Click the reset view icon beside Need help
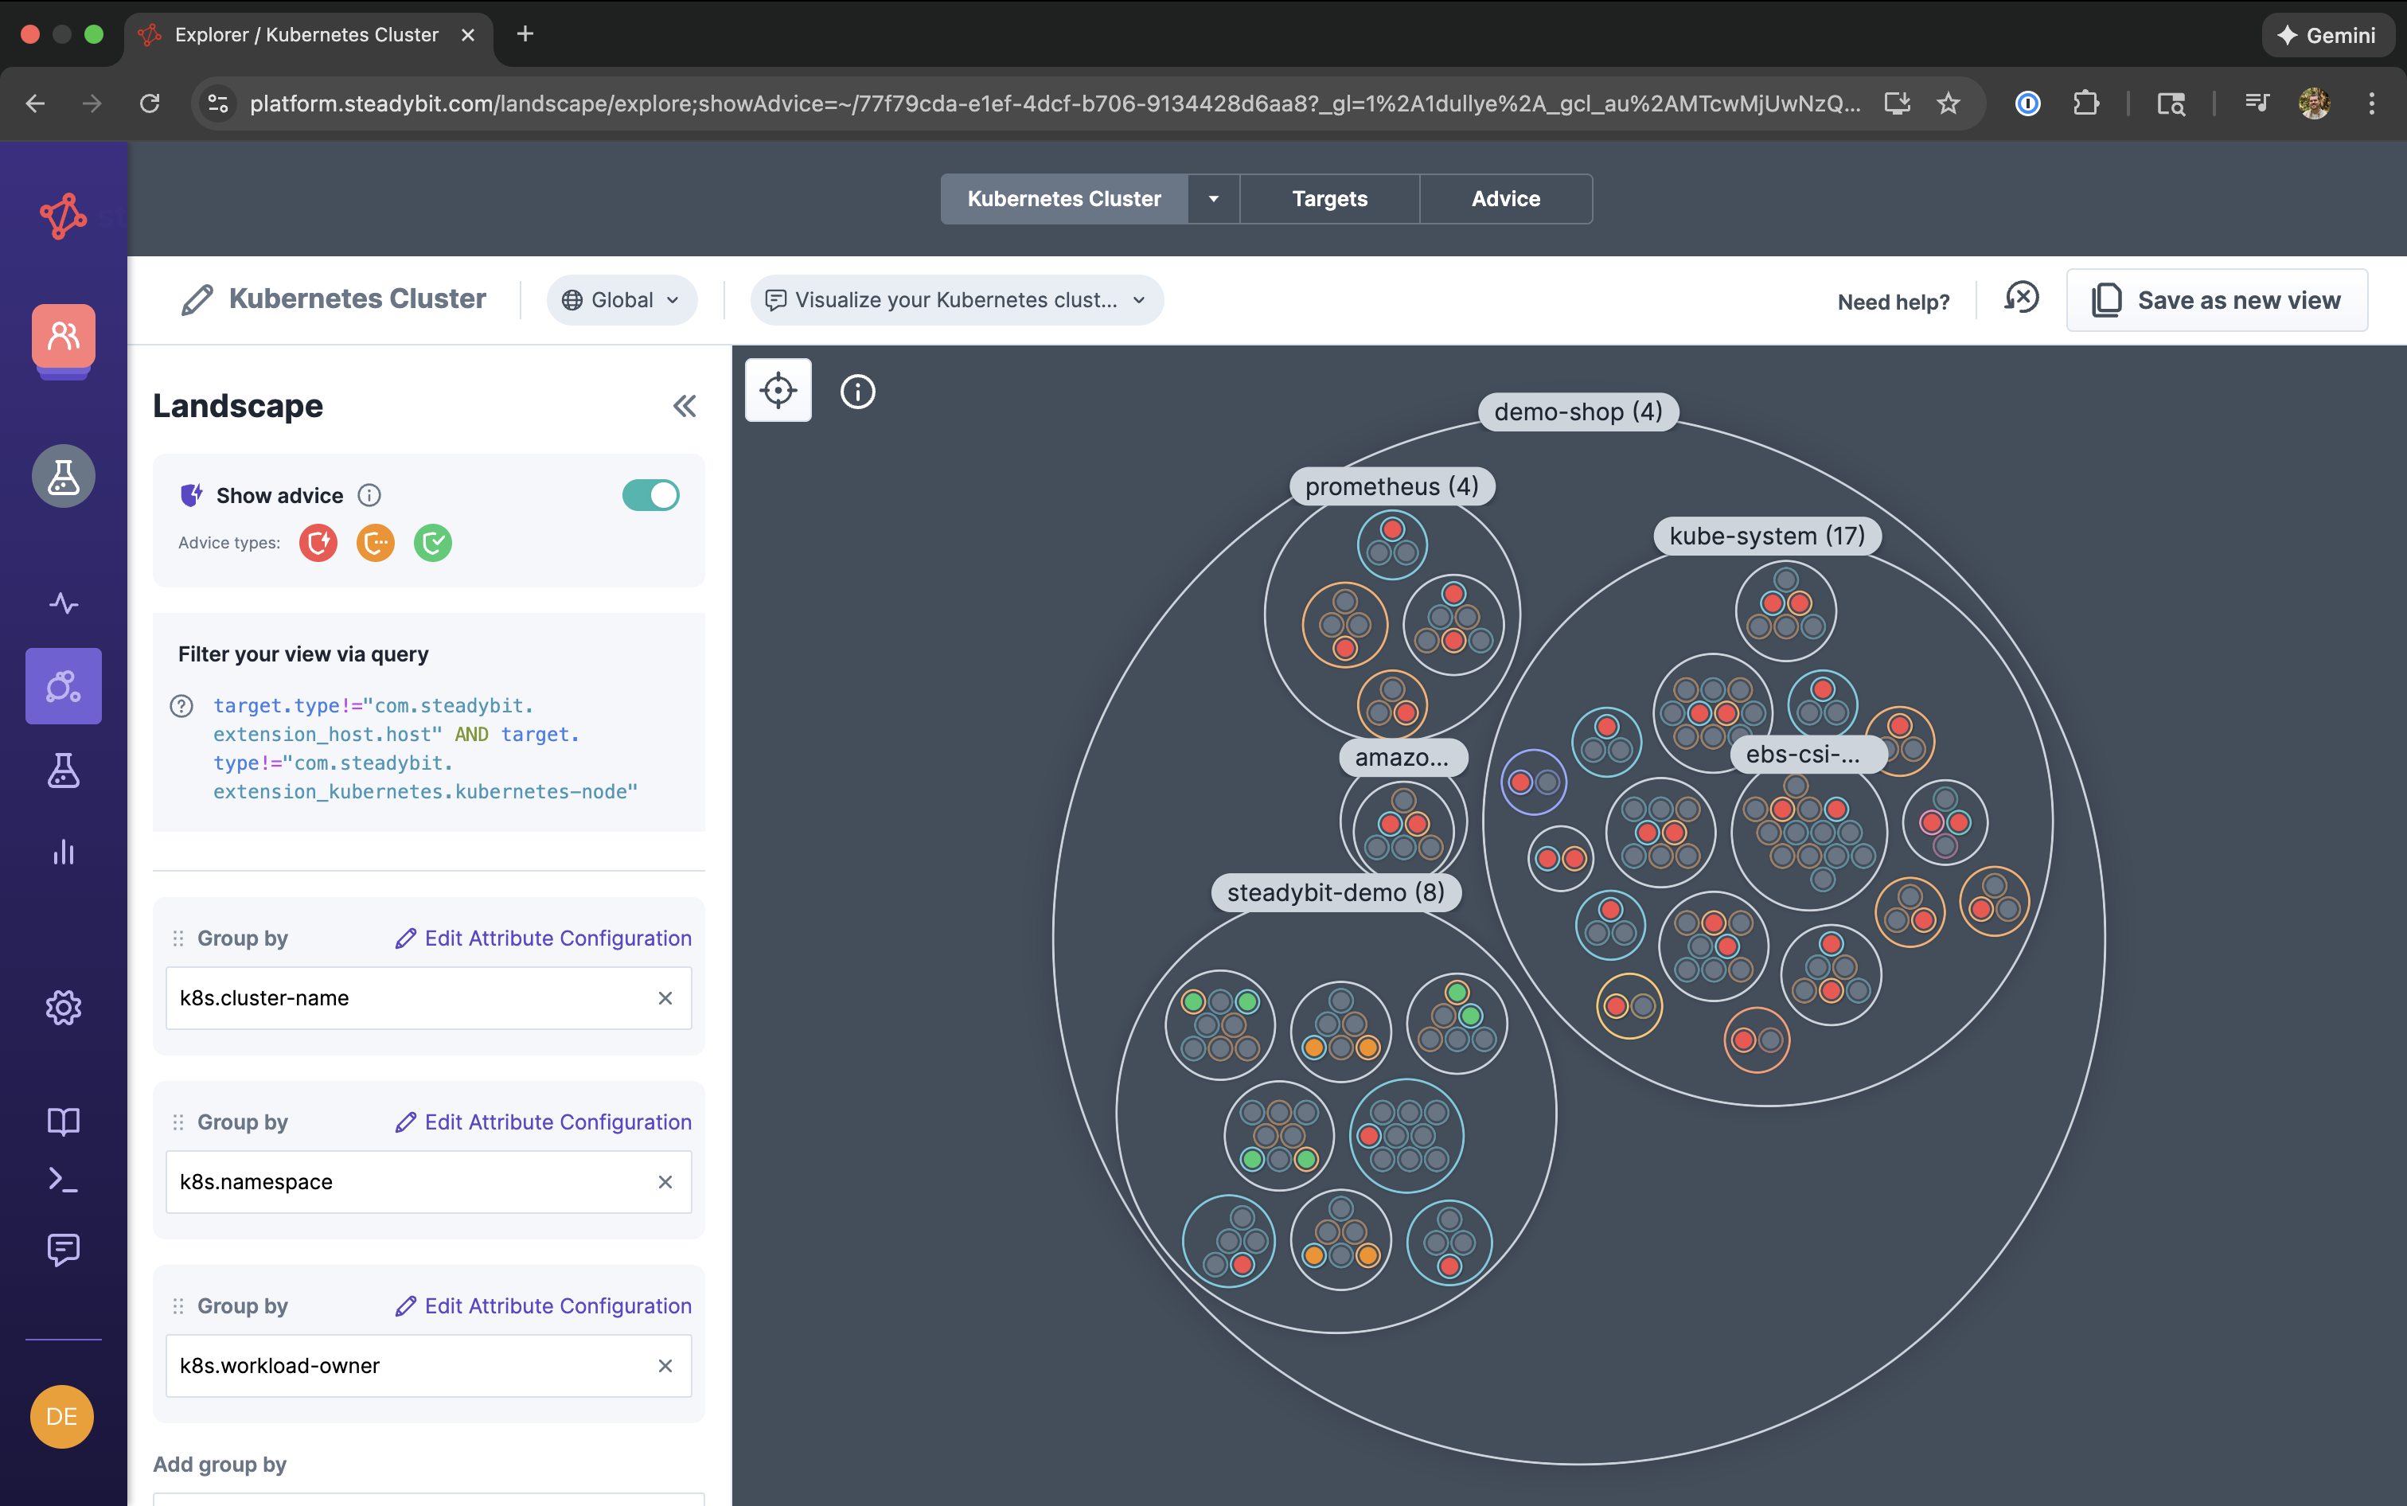This screenshot has height=1506, width=2407. (x=2021, y=298)
